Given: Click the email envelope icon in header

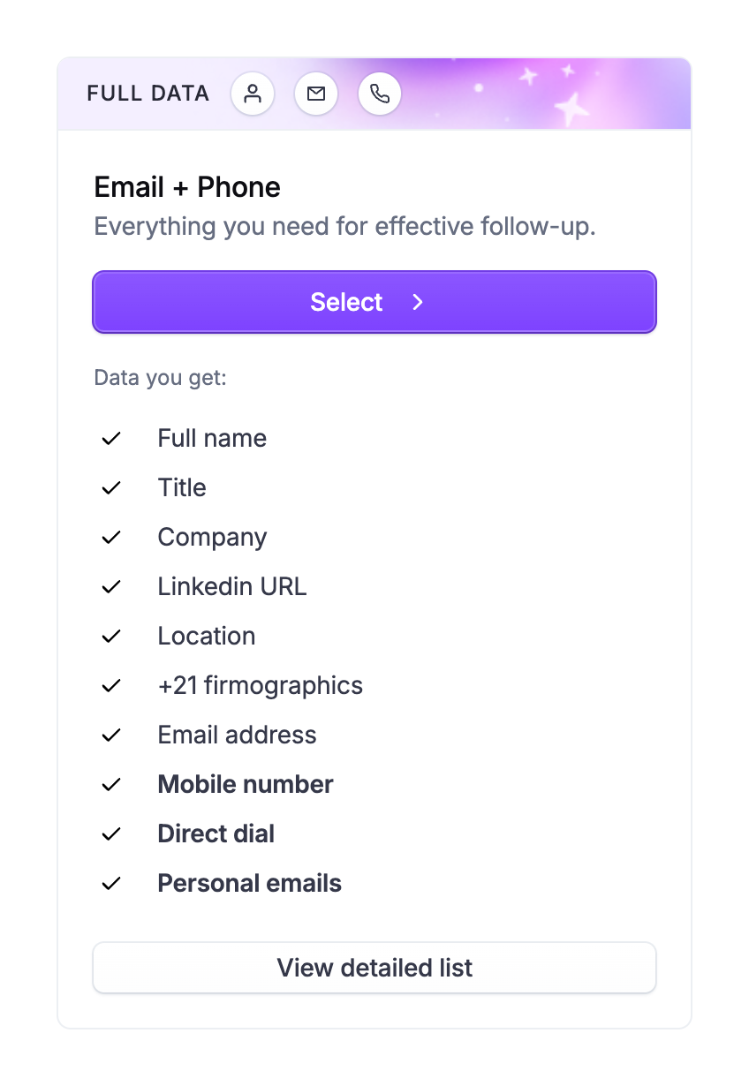Looking at the screenshot, I should click(x=316, y=94).
